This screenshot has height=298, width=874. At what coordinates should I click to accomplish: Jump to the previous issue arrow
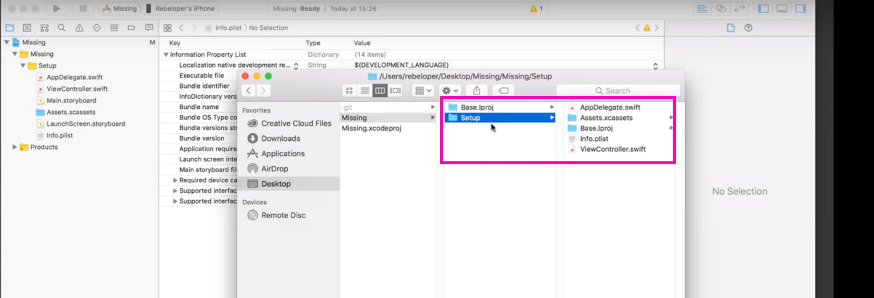tap(637, 28)
